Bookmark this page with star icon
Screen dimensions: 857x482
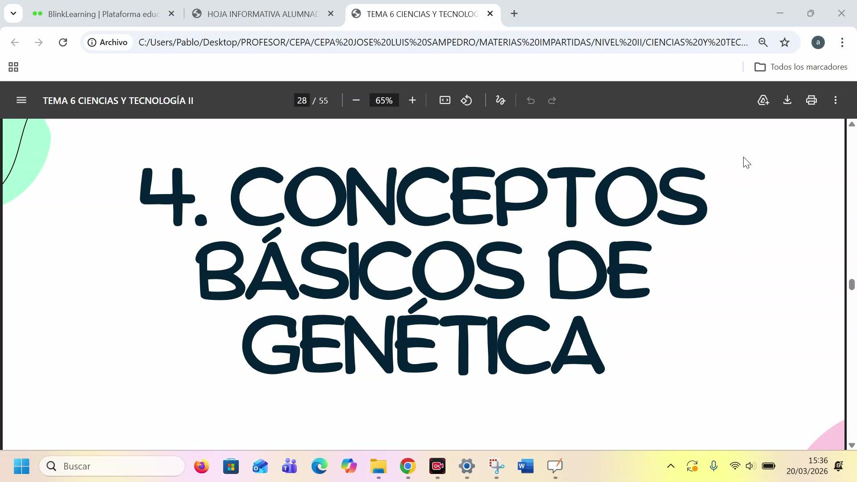(x=784, y=42)
